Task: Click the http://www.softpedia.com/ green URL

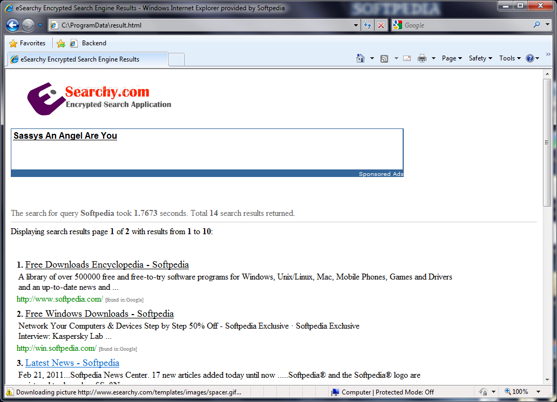Action: 60,299
